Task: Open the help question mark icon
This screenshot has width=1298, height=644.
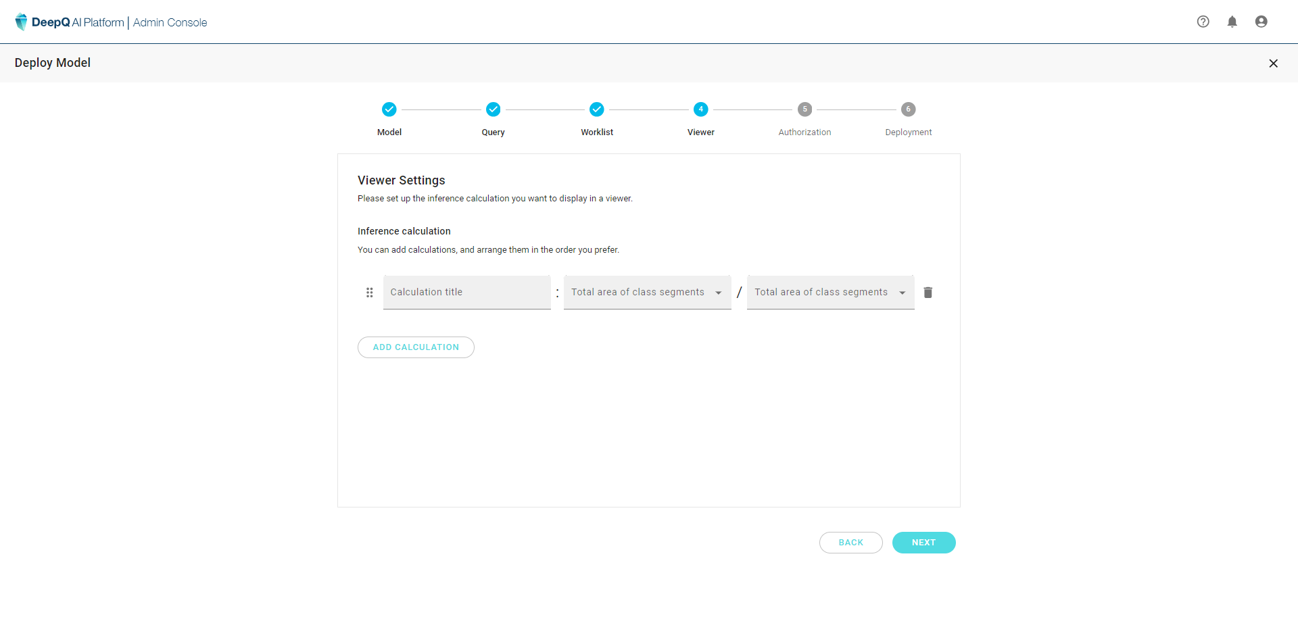Action: click(1203, 22)
